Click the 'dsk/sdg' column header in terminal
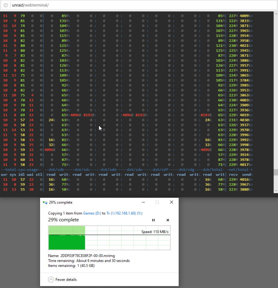The width and height of the screenshot is (278, 288). (x=187, y=170)
